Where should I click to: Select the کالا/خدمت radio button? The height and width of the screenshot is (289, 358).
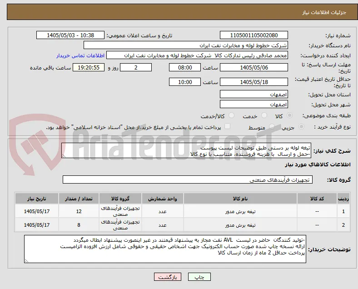point(232,115)
